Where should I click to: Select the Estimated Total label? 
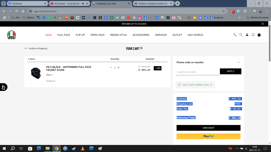click(x=186, y=118)
